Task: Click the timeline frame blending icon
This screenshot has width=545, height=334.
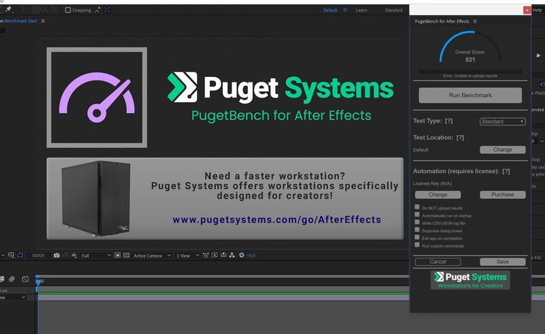Action: click(2, 279)
